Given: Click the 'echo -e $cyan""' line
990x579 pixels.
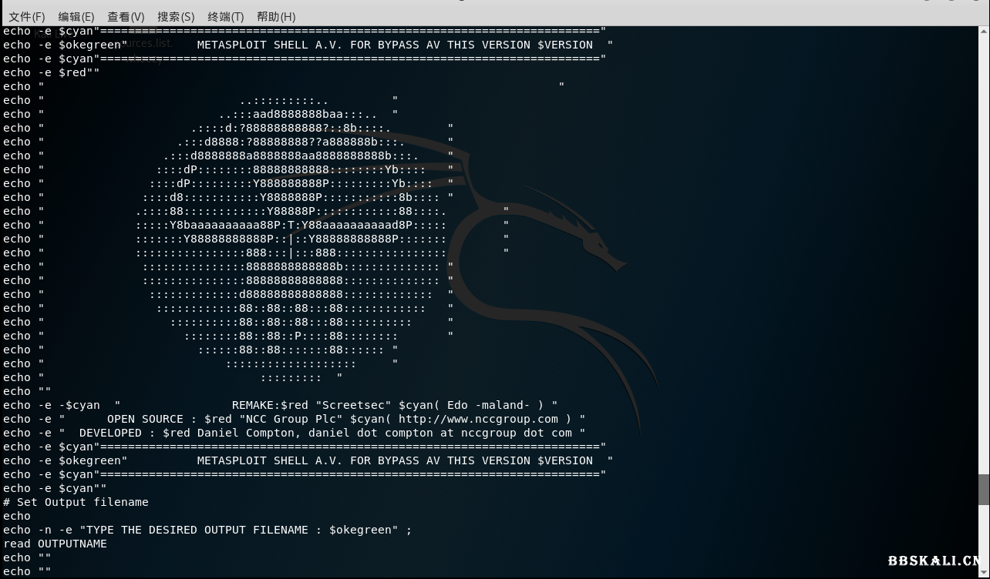Looking at the screenshot, I should click(x=55, y=488).
